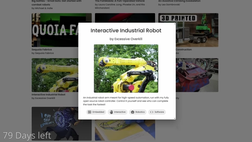Select the Robotics tag label

[140, 112]
